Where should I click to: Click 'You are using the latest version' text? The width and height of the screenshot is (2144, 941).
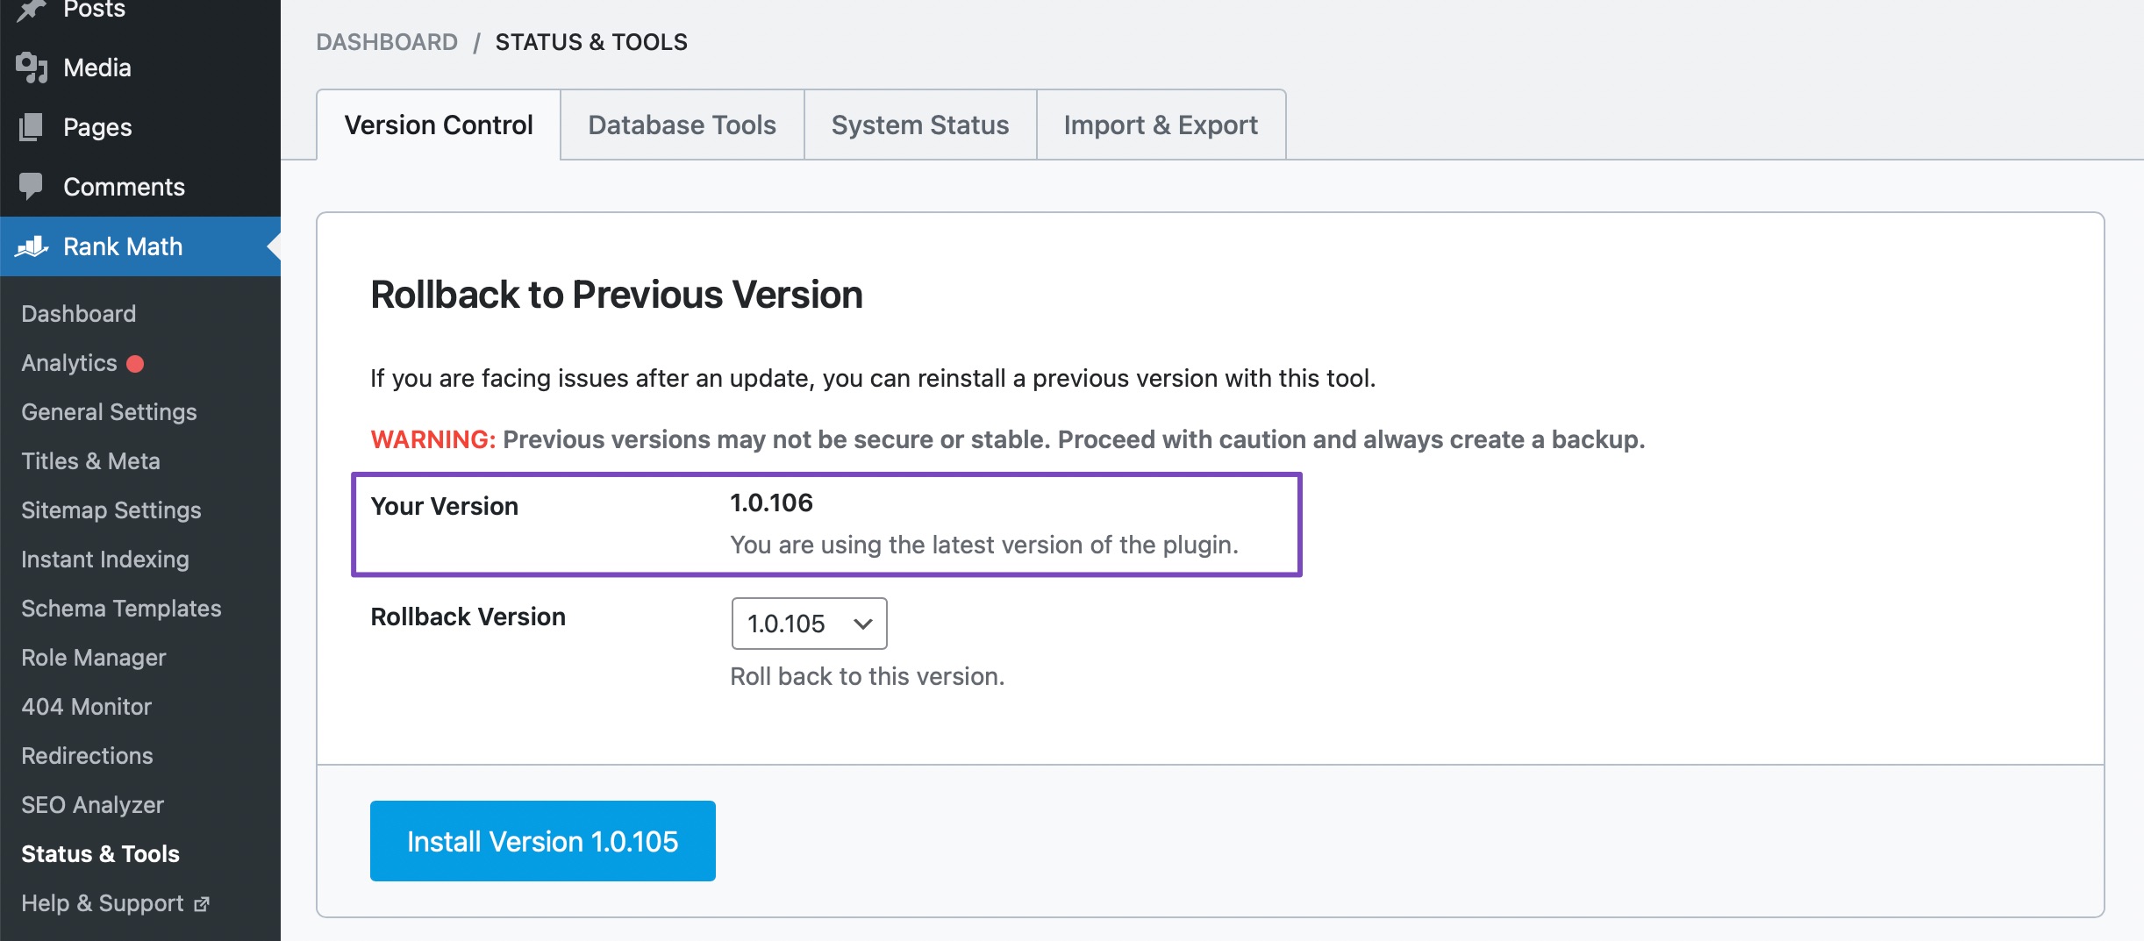(984, 545)
